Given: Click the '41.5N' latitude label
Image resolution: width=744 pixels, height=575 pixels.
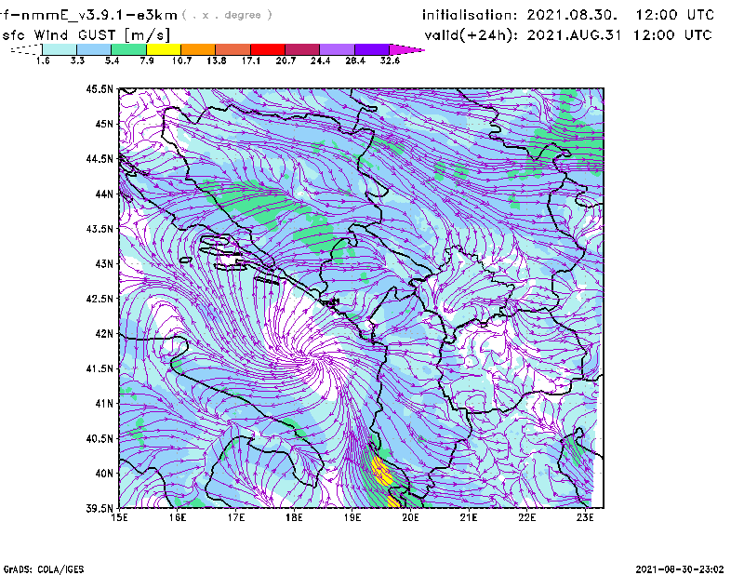Looking at the screenshot, I should click(x=100, y=368).
